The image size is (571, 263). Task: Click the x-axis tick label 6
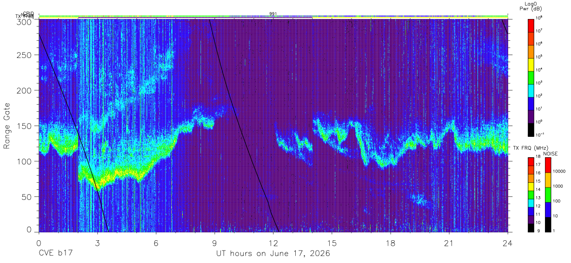(156, 243)
